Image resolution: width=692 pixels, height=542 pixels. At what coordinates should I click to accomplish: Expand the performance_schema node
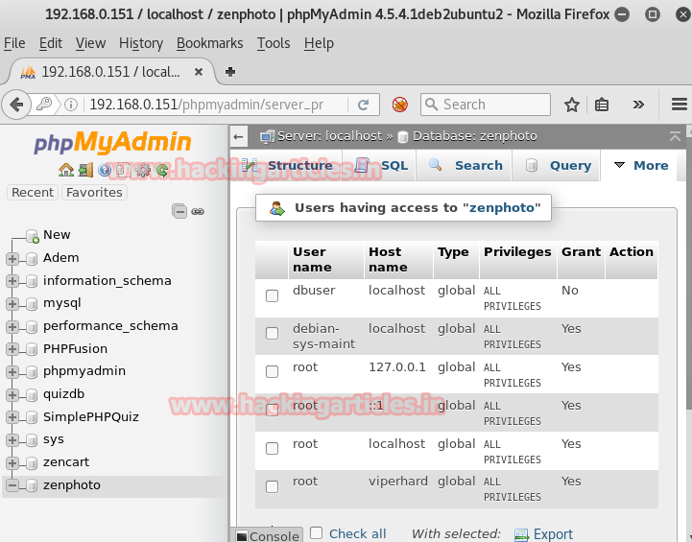[x=12, y=327]
